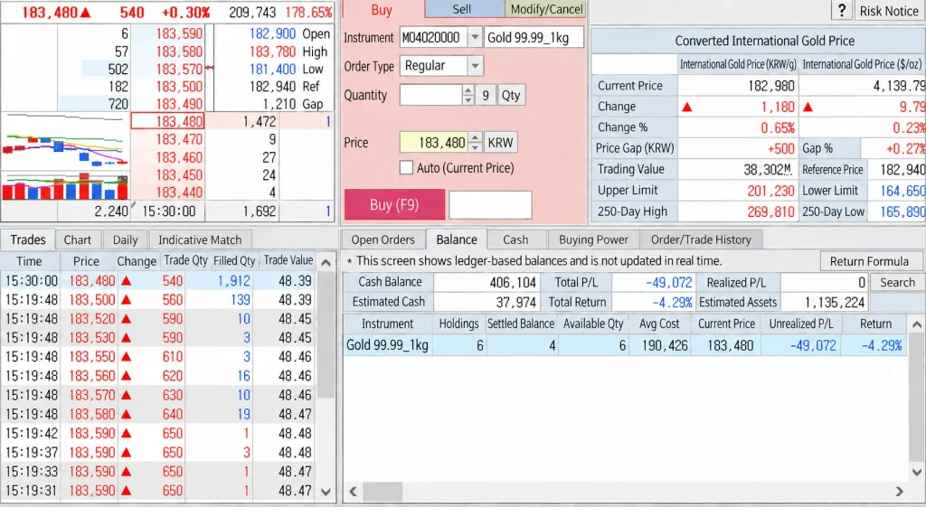Click trades list scroll up arrow
Screen dimensions: 926x507
326,263
